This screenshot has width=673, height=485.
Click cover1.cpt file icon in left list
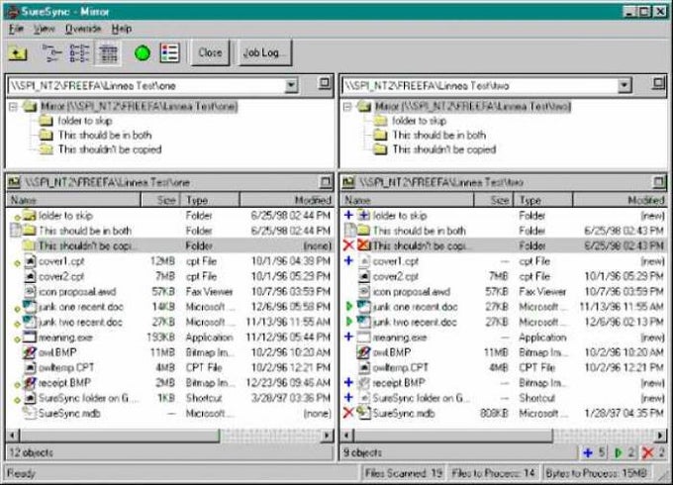click(x=30, y=261)
